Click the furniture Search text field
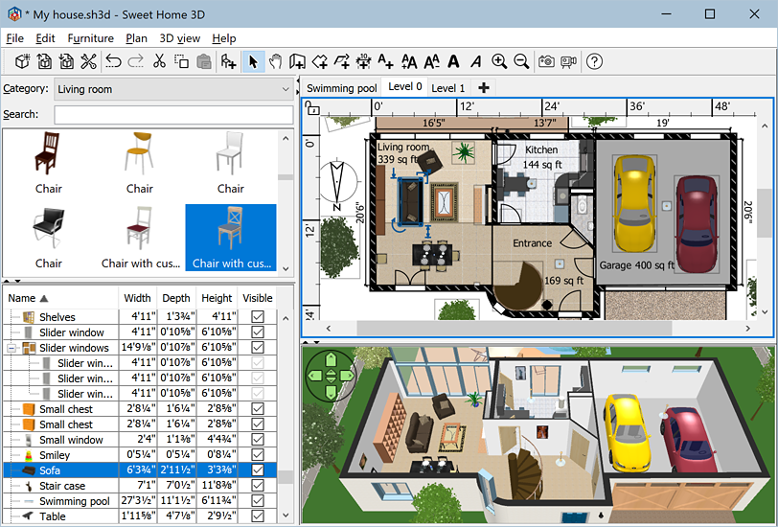This screenshot has width=778, height=527. [172, 115]
